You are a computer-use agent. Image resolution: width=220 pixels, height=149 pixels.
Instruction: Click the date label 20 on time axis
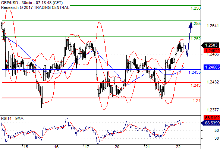click(x=117, y=147)
